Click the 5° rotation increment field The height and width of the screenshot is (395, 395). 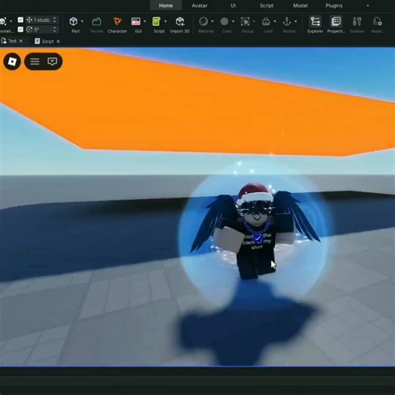point(42,30)
